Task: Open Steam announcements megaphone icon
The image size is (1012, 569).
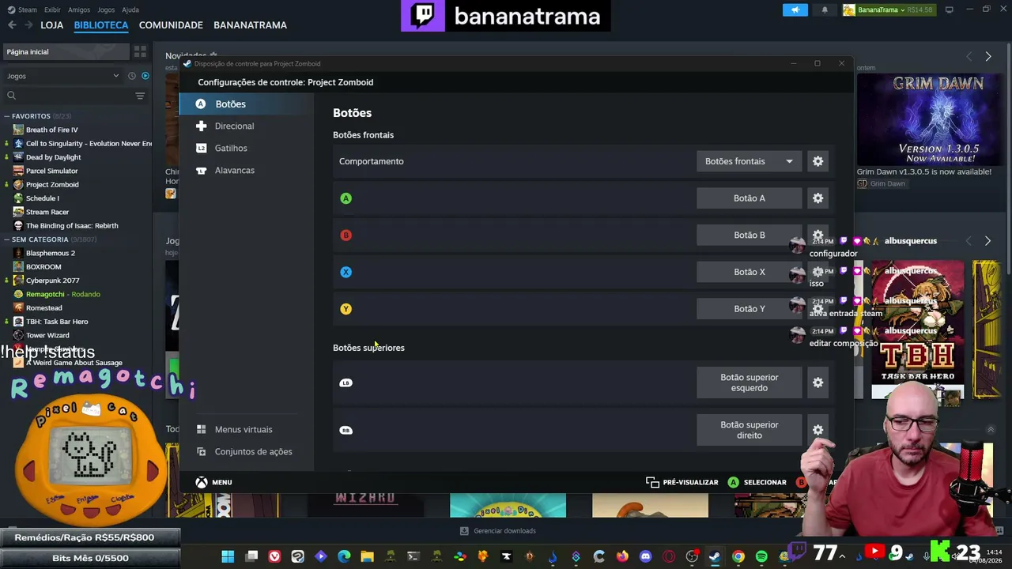Action: [x=795, y=9]
